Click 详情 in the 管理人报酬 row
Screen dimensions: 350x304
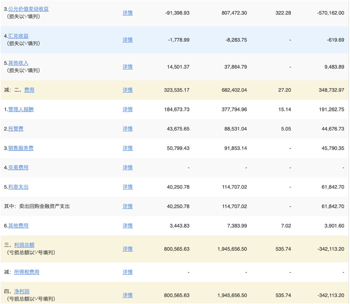click(x=128, y=109)
